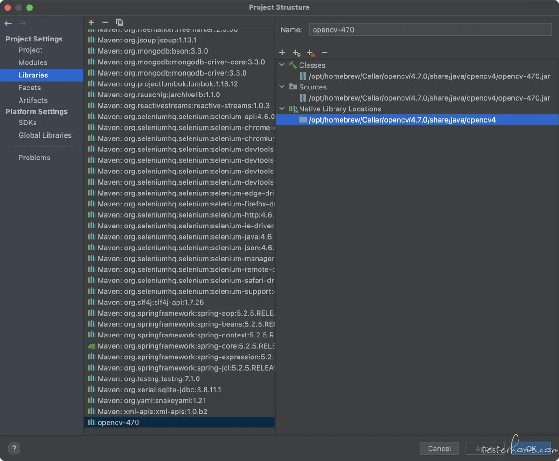Select the Native Library Locations label
This screenshot has height=461, width=559.
click(340, 109)
